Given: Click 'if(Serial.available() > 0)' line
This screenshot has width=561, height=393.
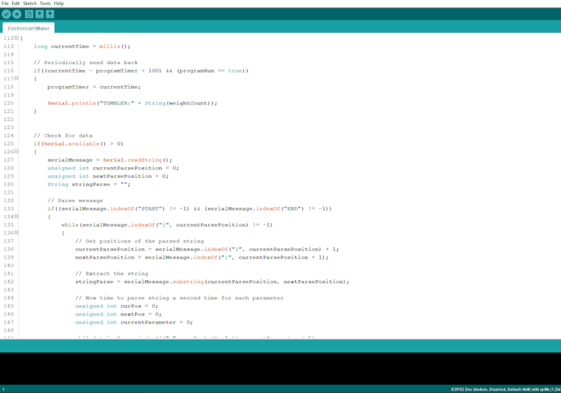Looking at the screenshot, I should click(x=78, y=143).
